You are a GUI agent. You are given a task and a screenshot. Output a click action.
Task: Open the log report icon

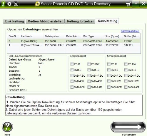[16, 4]
